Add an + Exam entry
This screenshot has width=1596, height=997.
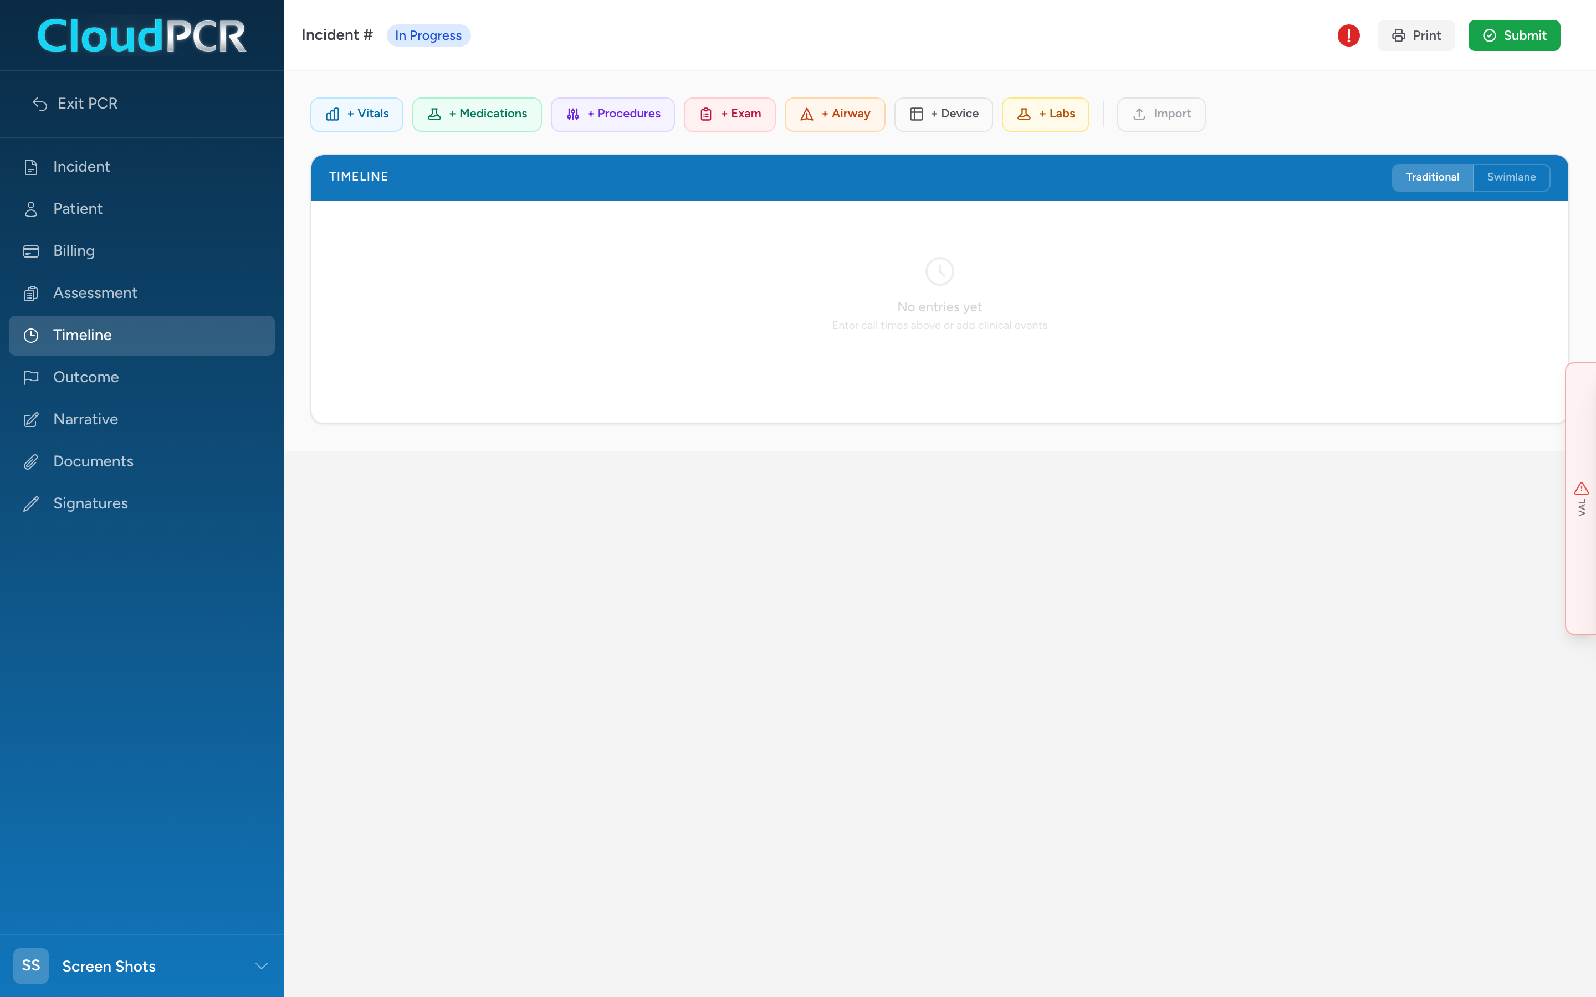click(x=729, y=115)
